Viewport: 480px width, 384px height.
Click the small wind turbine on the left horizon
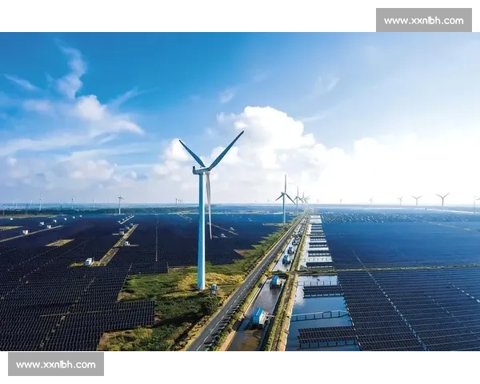pos(120,205)
